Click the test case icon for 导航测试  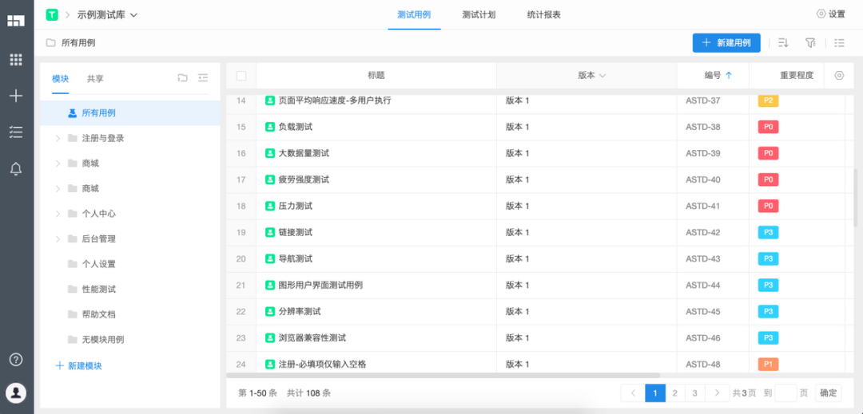(x=270, y=258)
